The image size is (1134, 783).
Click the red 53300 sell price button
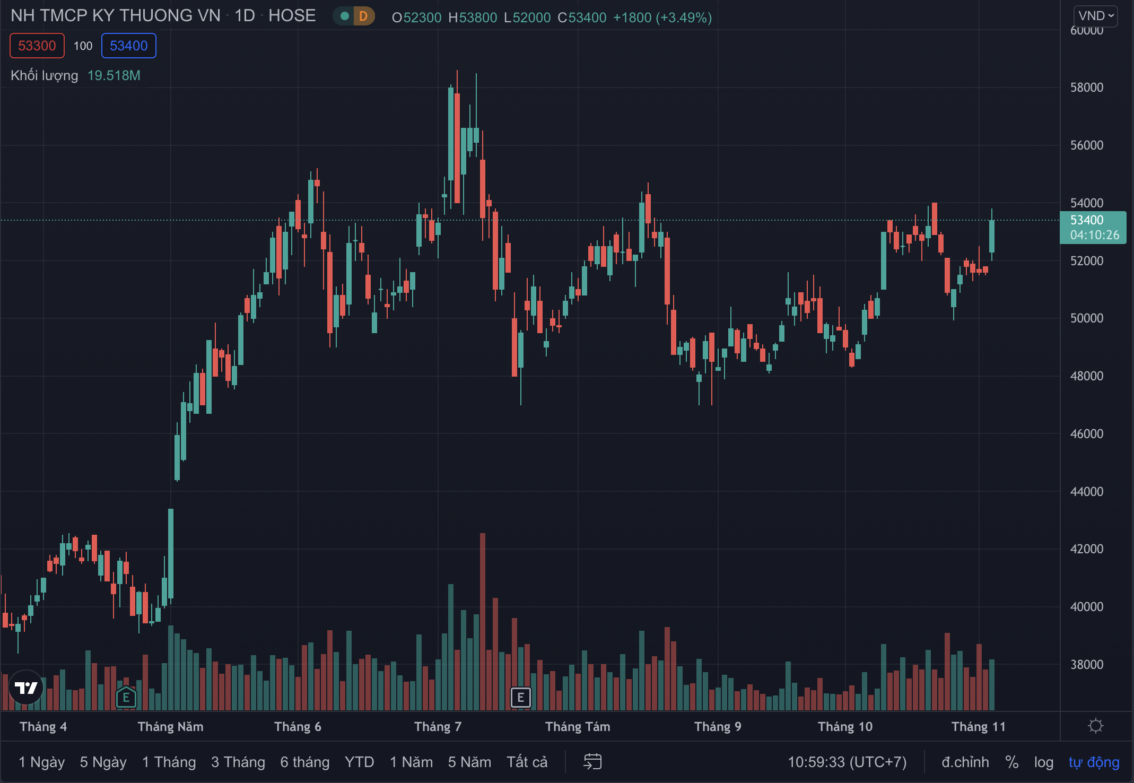click(x=37, y=46)
